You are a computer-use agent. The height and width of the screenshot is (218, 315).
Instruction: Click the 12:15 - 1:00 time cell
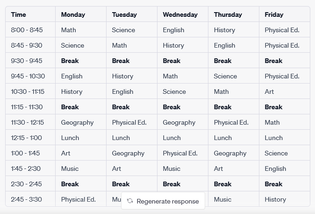click(x=26, y=138)
